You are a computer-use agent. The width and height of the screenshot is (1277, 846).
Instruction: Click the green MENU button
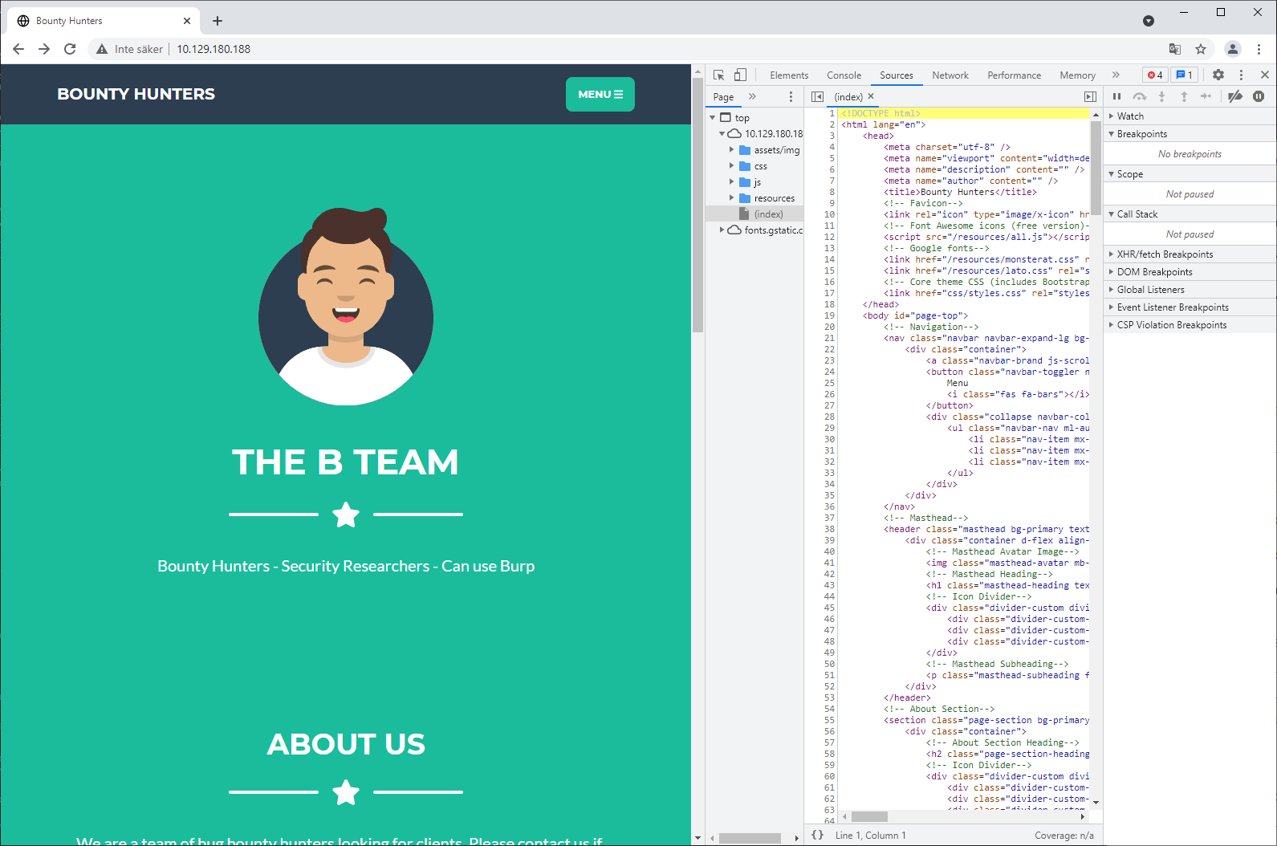(600, 94)
